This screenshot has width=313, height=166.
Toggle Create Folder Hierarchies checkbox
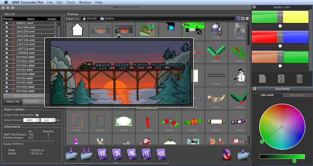[x=37, y=115]
